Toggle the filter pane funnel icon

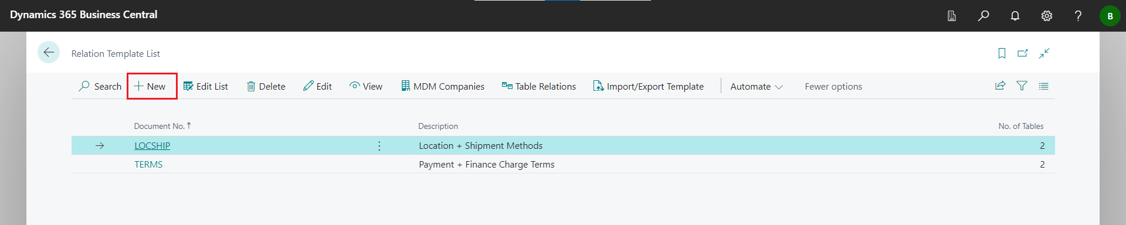(x=1022, y=86)
